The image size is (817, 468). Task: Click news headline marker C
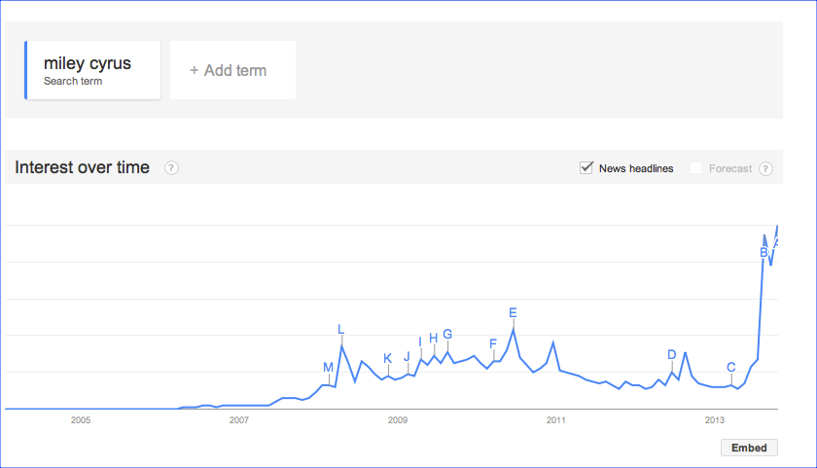coord(730,367)
